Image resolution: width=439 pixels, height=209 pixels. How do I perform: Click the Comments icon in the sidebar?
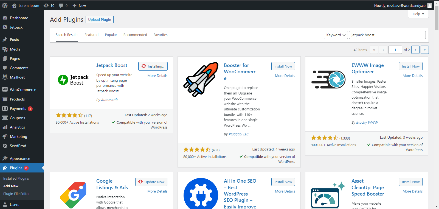pos(5,68)
